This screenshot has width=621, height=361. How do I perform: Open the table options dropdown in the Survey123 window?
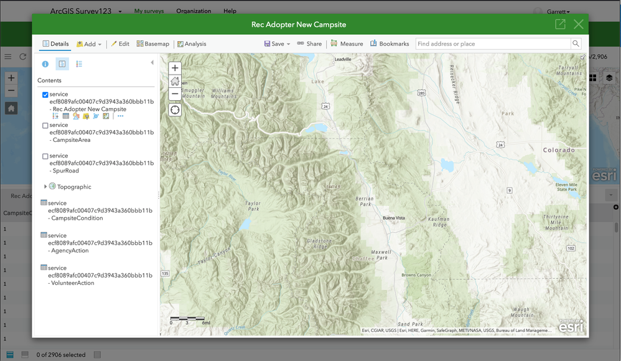coord(610,195)
